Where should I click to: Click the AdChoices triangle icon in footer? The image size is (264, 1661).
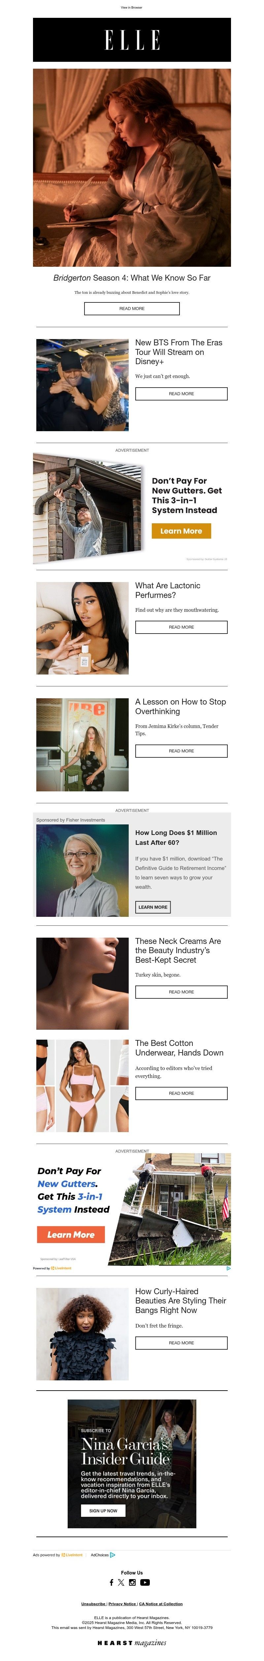click(x=113, y=1555)
